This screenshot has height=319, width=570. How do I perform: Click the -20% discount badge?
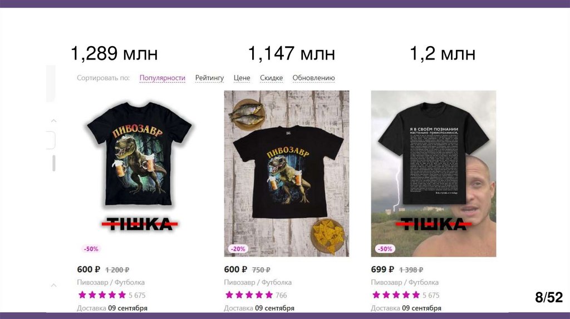[x=238, y=249]
